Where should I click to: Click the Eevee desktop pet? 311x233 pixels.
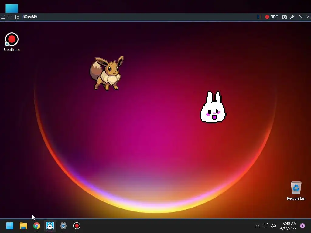click(107, 73)
